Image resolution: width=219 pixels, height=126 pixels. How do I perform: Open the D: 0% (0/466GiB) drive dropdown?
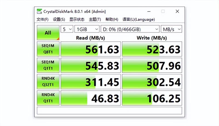pyautogui.click(x=130, y=29)
